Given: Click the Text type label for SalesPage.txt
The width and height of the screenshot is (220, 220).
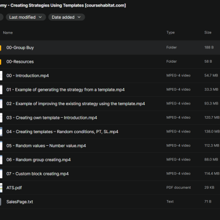Looking at the screenshot, I should point(170,201).
